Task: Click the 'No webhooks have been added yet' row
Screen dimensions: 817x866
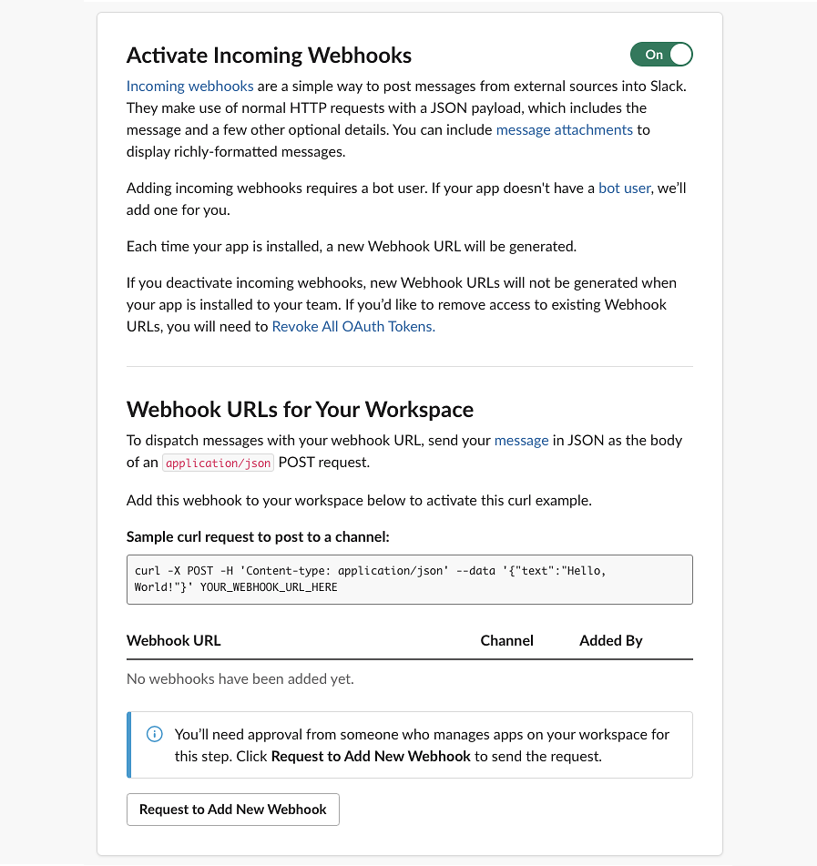Action: pyautogui.click(x=409, y=678)
